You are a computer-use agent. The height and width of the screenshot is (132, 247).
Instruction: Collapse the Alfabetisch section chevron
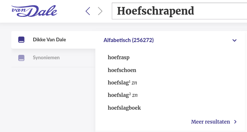[235, 40]
